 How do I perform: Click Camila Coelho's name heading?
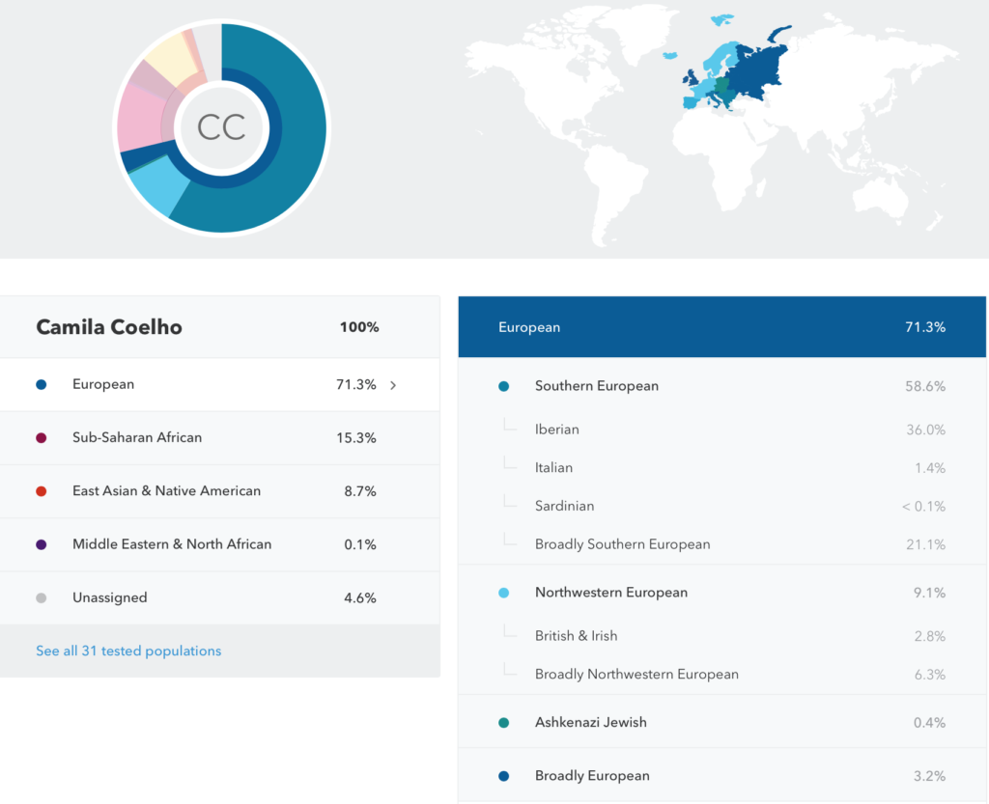click(x=109, y=327)
